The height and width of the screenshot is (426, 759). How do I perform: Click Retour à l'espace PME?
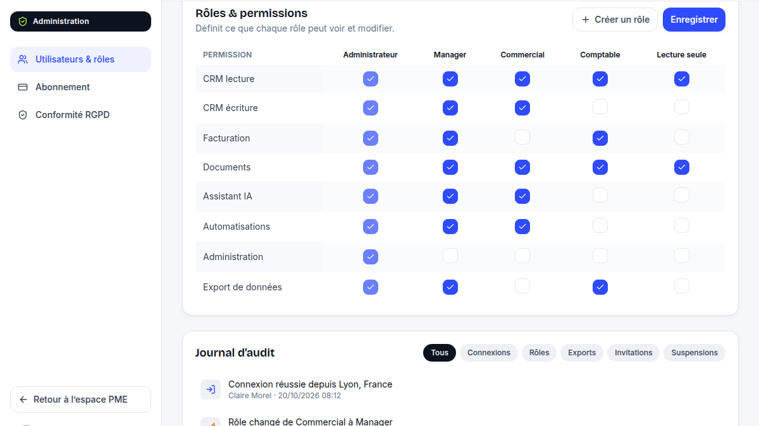(80, 399)
